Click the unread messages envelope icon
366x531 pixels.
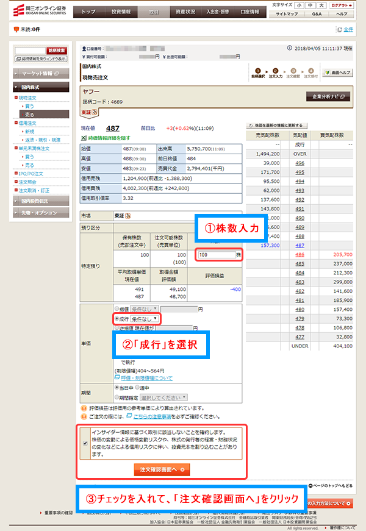[x=16, y=29]
